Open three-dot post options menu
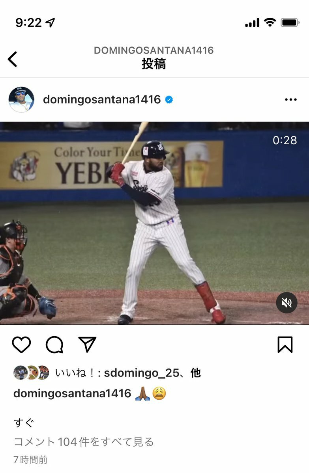Screen dimensions: 309x473 click(290, 100)
